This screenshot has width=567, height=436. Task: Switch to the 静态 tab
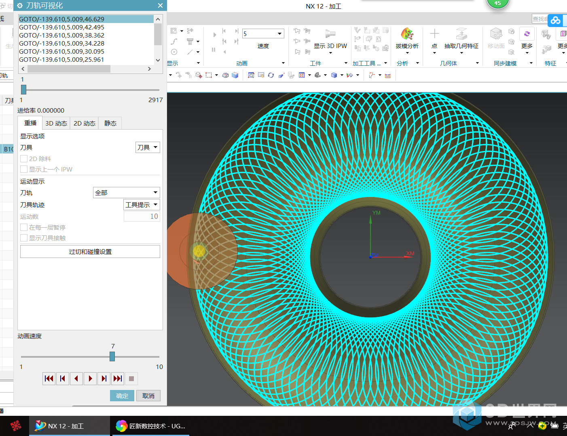point(110,124)
